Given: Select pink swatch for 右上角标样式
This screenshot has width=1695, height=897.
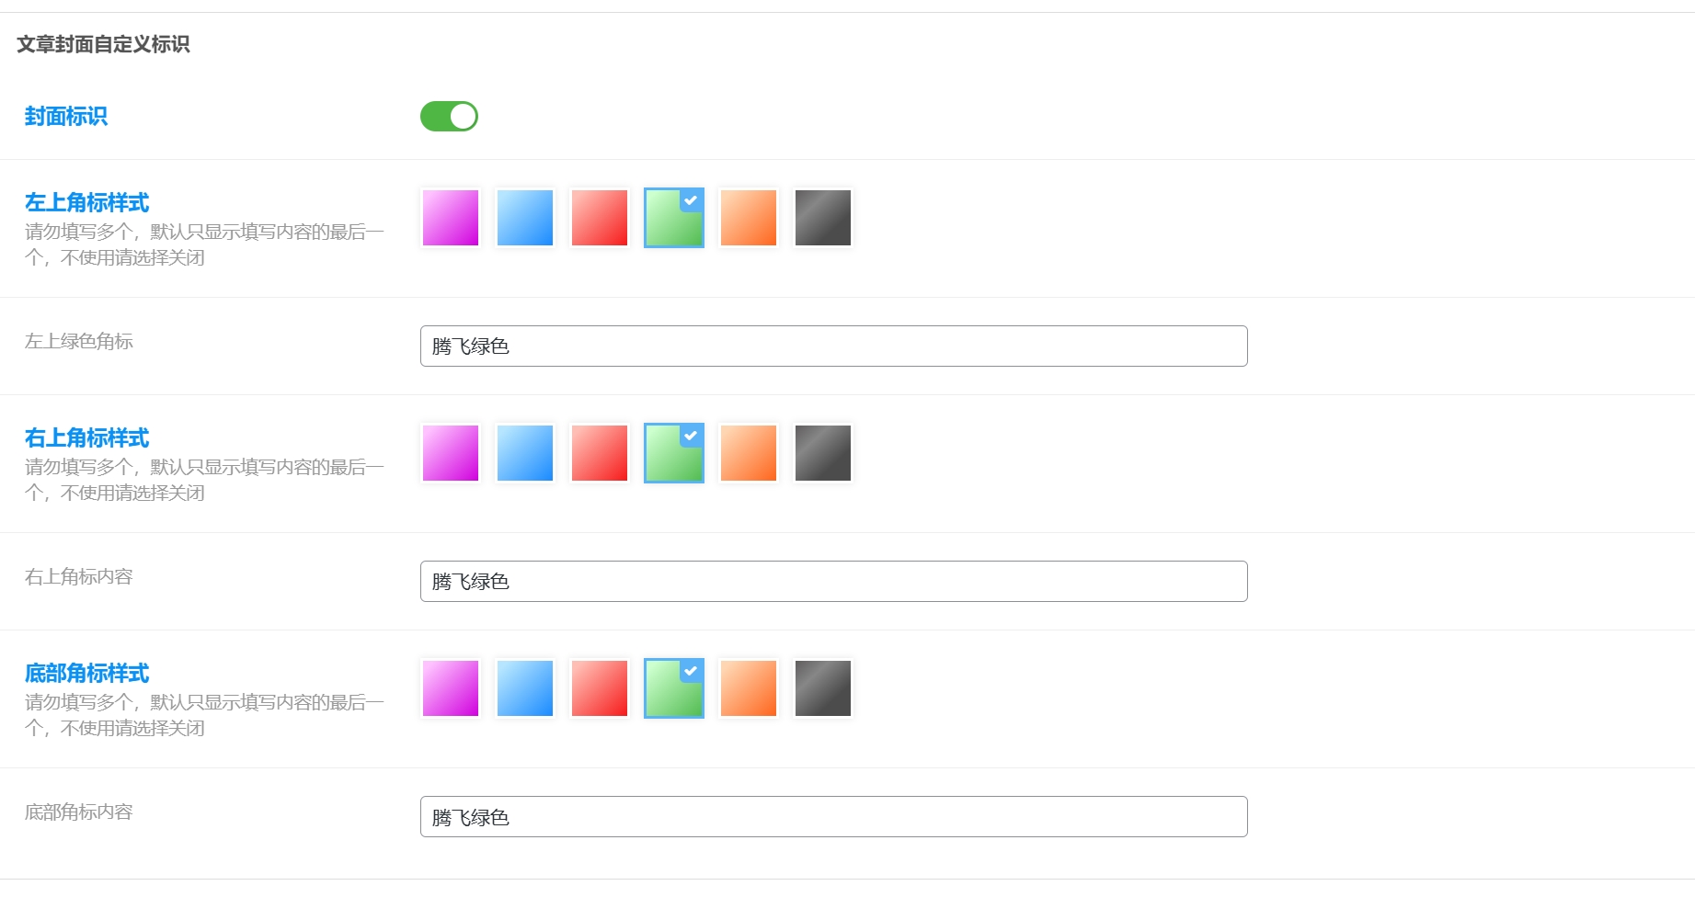Looking at the screenshot, I should [451, 453].
